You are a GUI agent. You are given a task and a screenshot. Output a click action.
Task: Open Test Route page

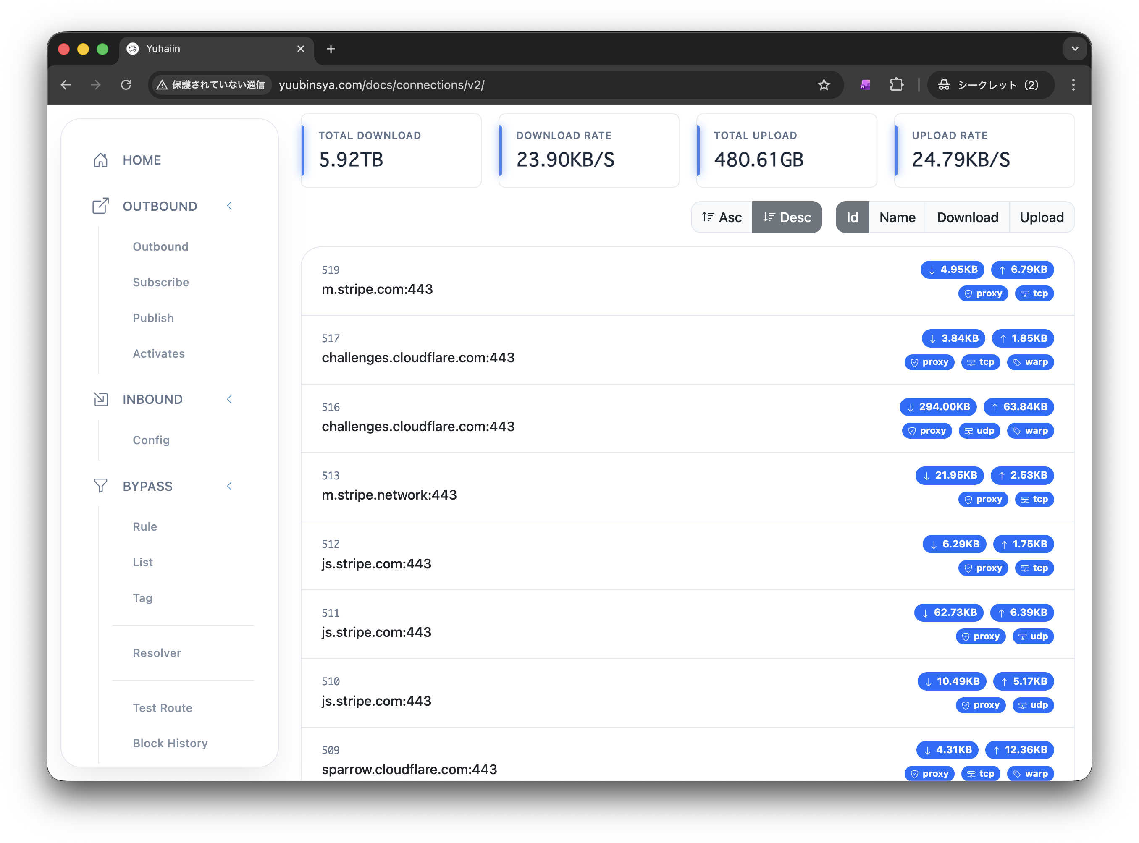(163, 708)
